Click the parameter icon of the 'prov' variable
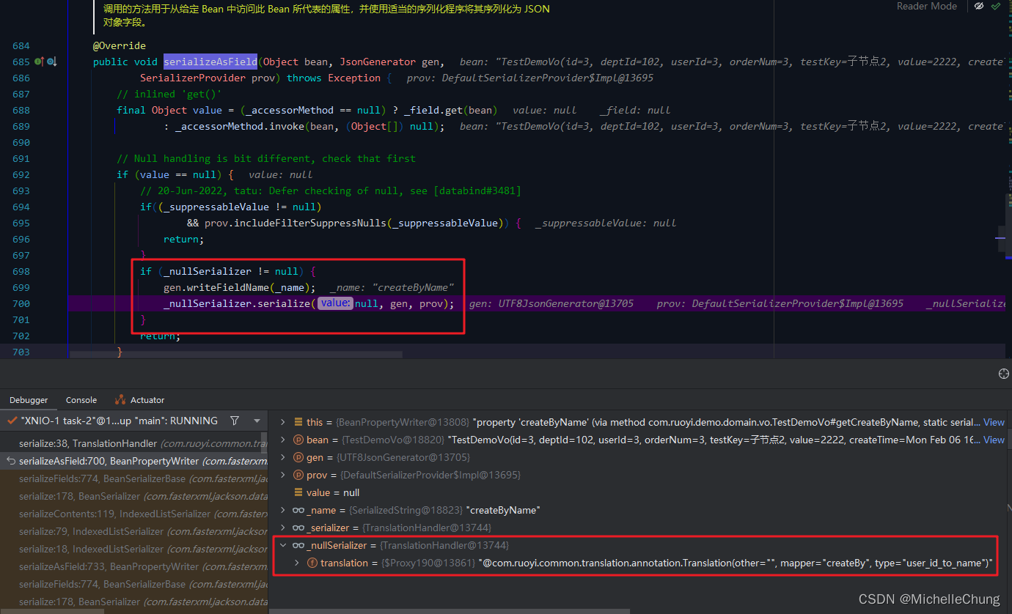Viewport: 1012px width, 614px height. point(298,475)
